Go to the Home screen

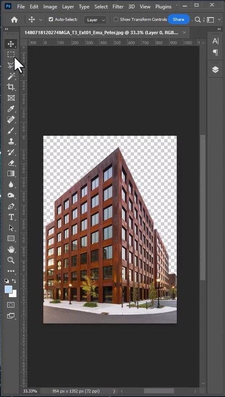(14, 19)
